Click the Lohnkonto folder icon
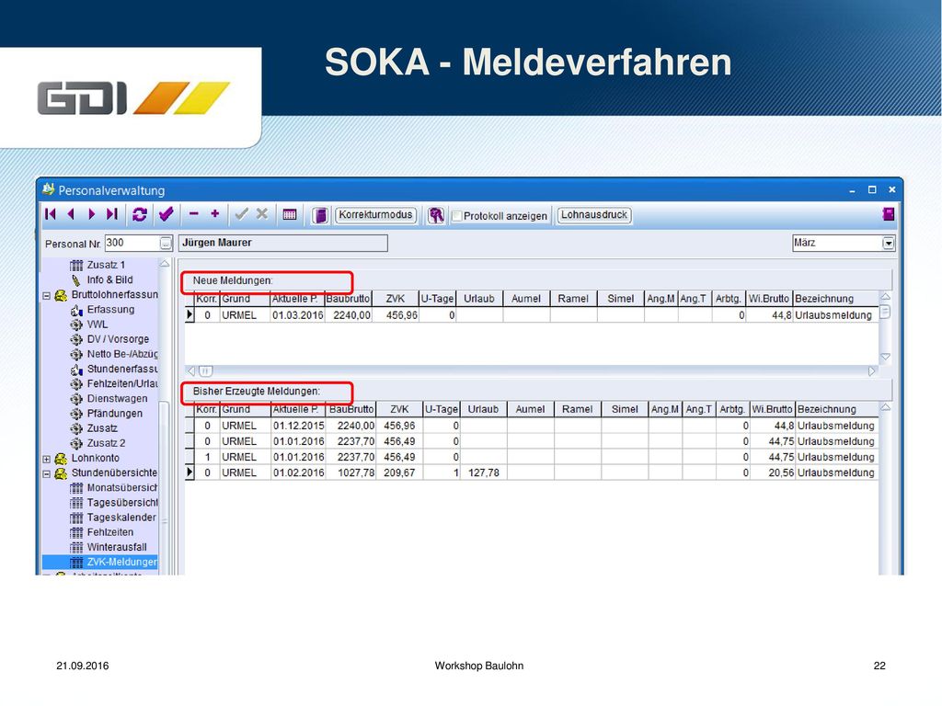Viewport: 942px width, 706px height. coord(61,459)
